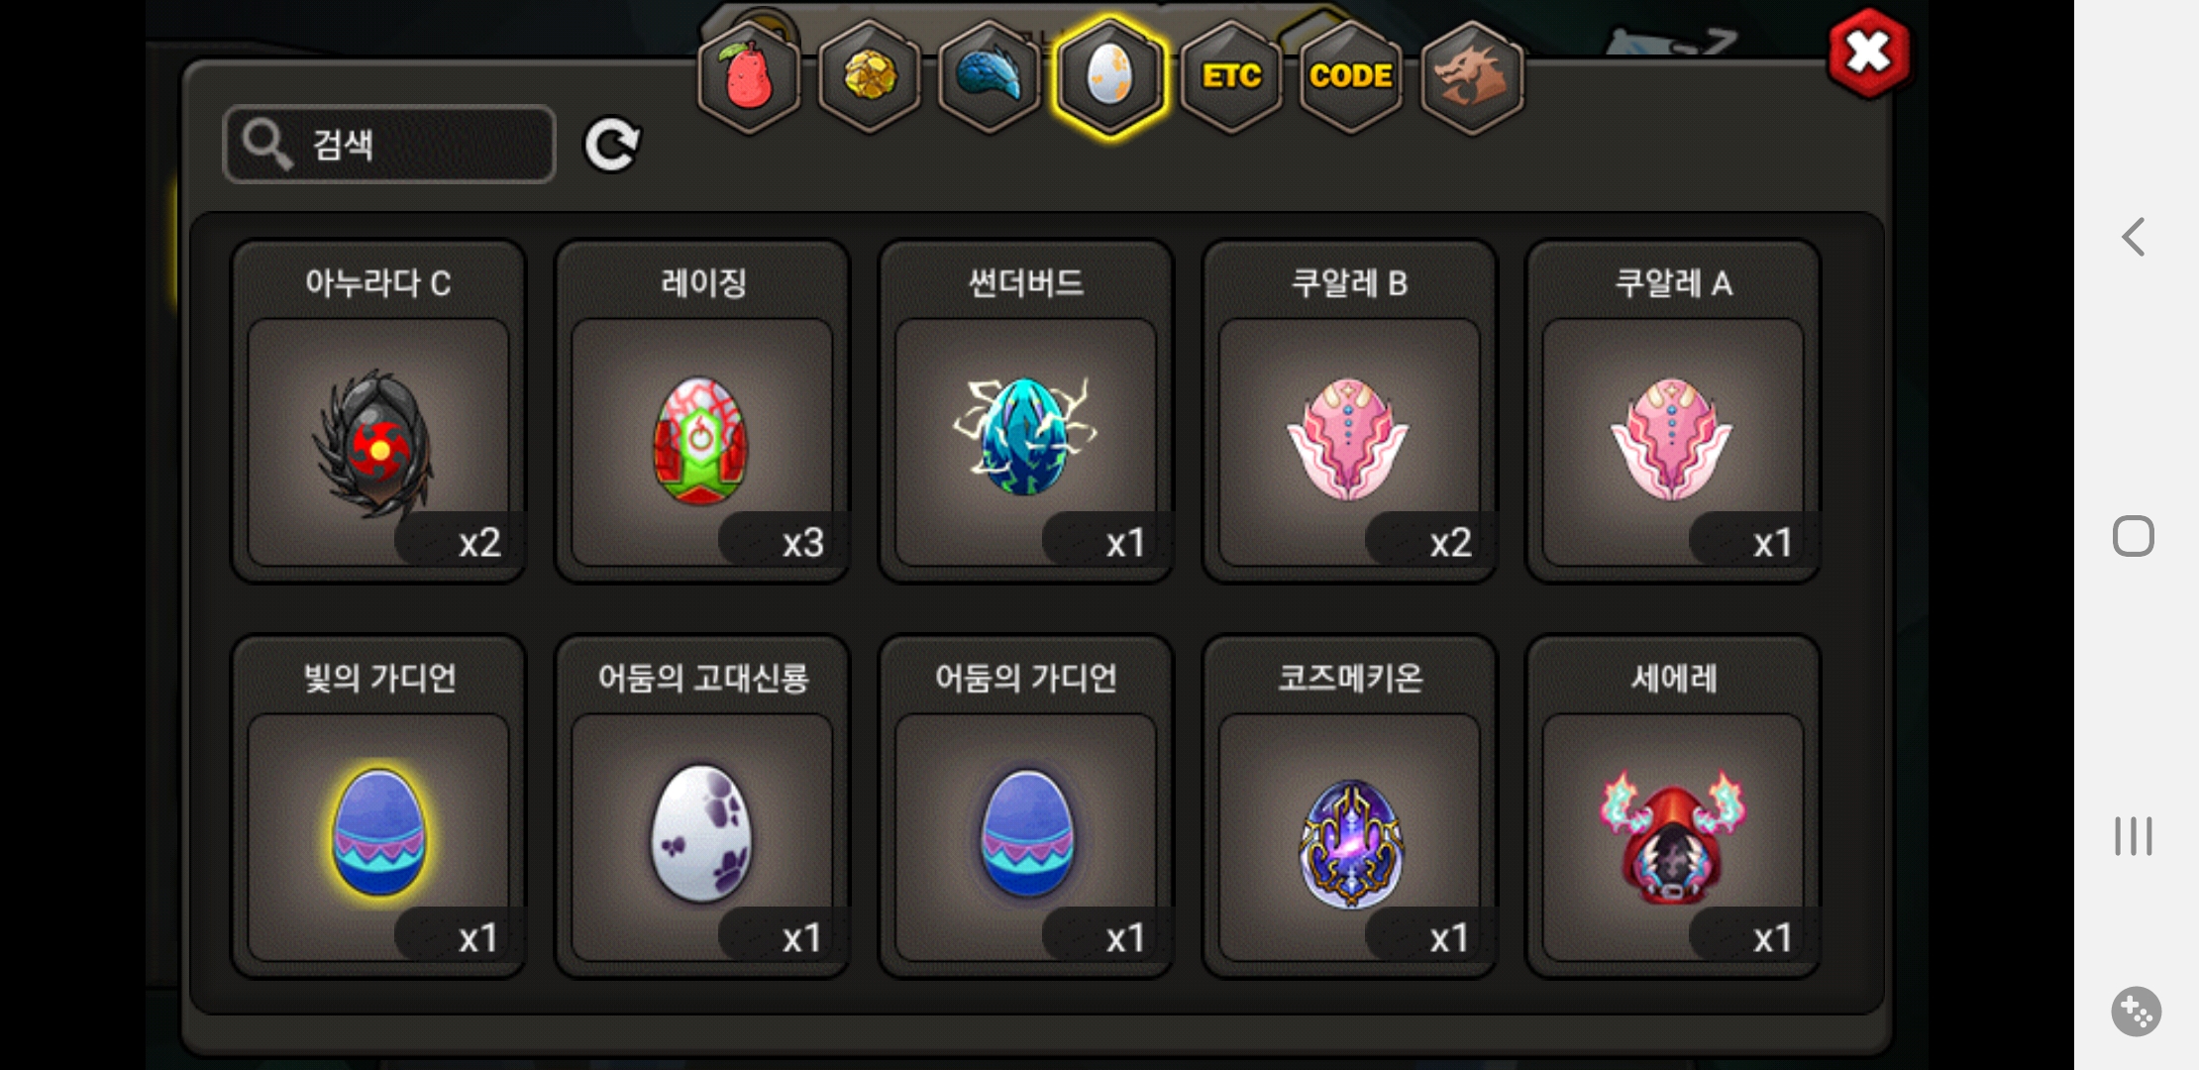Image resolution: width=2199 pixels, height=1070 pixels.
Task: Open the blue dragon head tab
Action: click(990, 76)
